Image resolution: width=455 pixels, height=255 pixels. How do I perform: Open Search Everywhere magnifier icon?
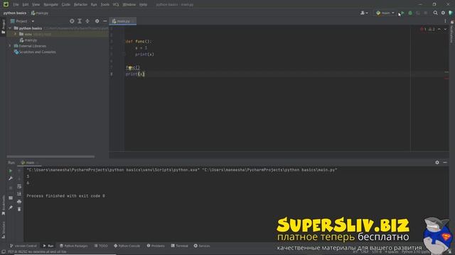click(x=435, y=13)
